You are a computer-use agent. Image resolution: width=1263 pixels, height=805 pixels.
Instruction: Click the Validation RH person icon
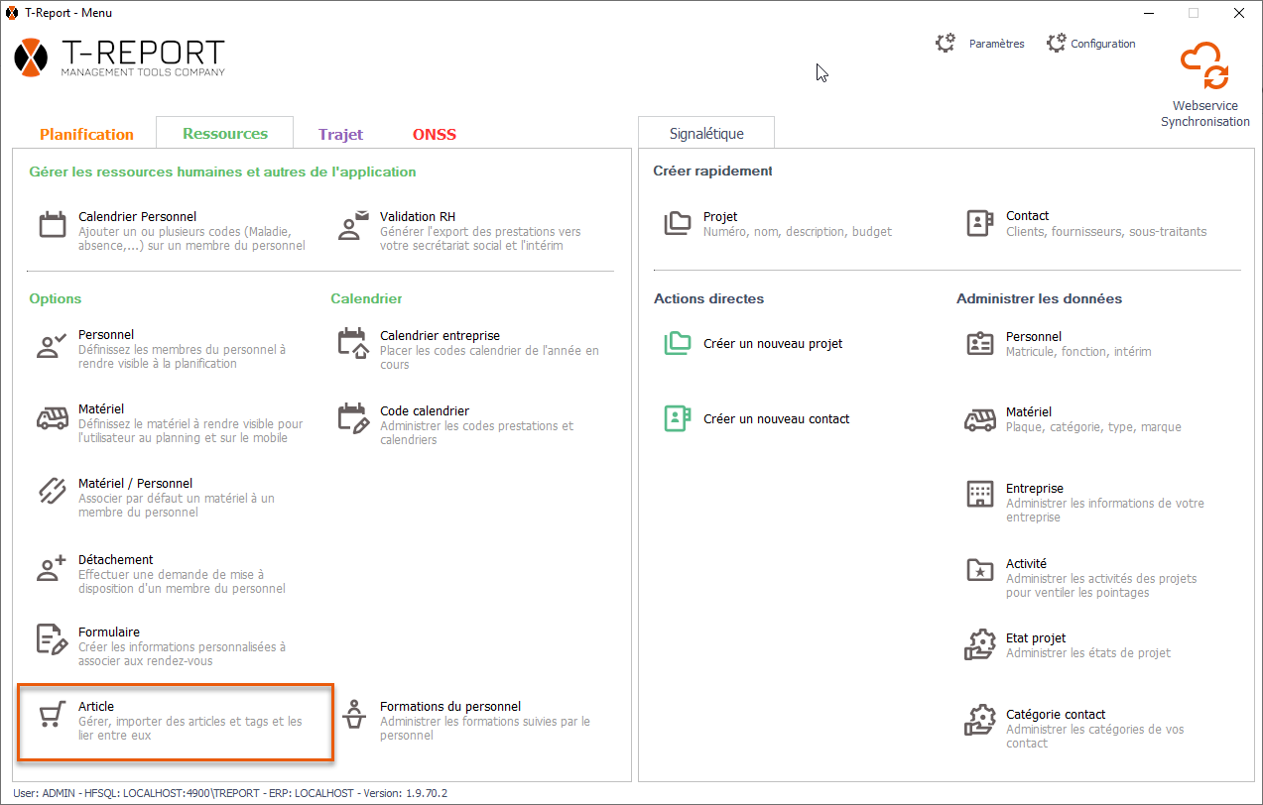tap(352, 225)
